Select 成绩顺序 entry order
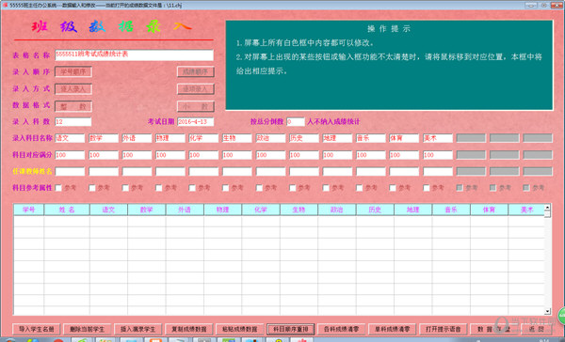 click(x=196, y=71)
